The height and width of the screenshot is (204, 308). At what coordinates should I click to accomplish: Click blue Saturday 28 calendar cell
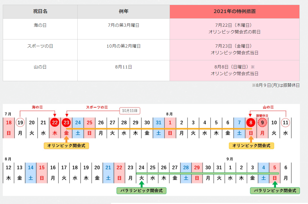click(x=186, y=173)
